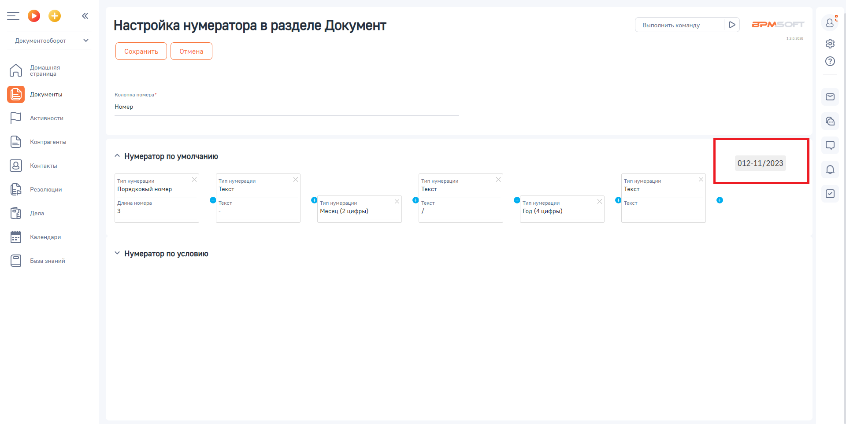This screenshot has height=424, width=846.
Task: Open the notifications bell icon
Action: tap(830, 170)
